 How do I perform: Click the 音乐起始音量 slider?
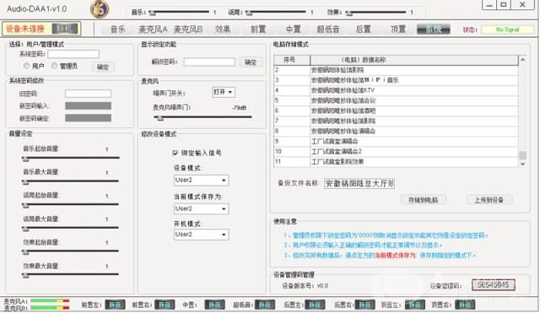(71, 158)
